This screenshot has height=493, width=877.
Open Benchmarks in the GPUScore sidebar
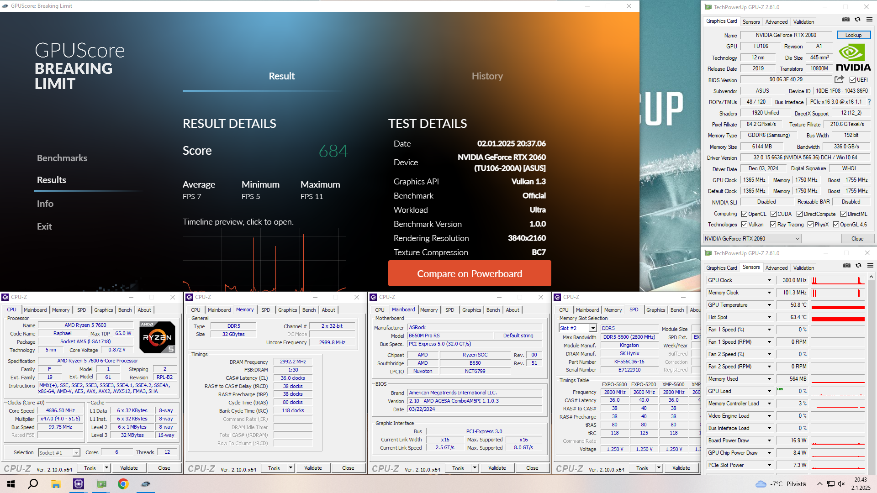pyautogui.click(x=62, y=158)
